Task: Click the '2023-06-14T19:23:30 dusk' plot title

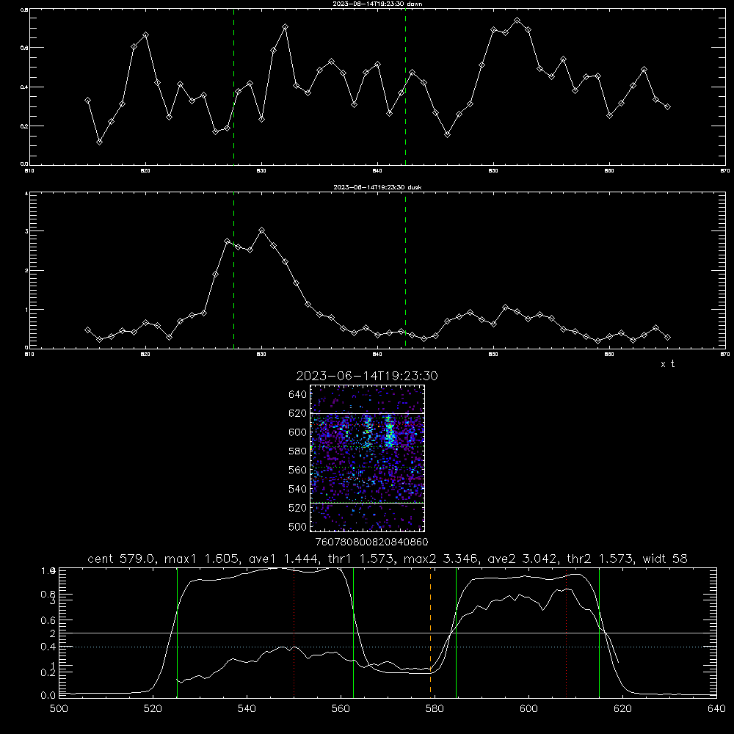Action: point(377,187)
